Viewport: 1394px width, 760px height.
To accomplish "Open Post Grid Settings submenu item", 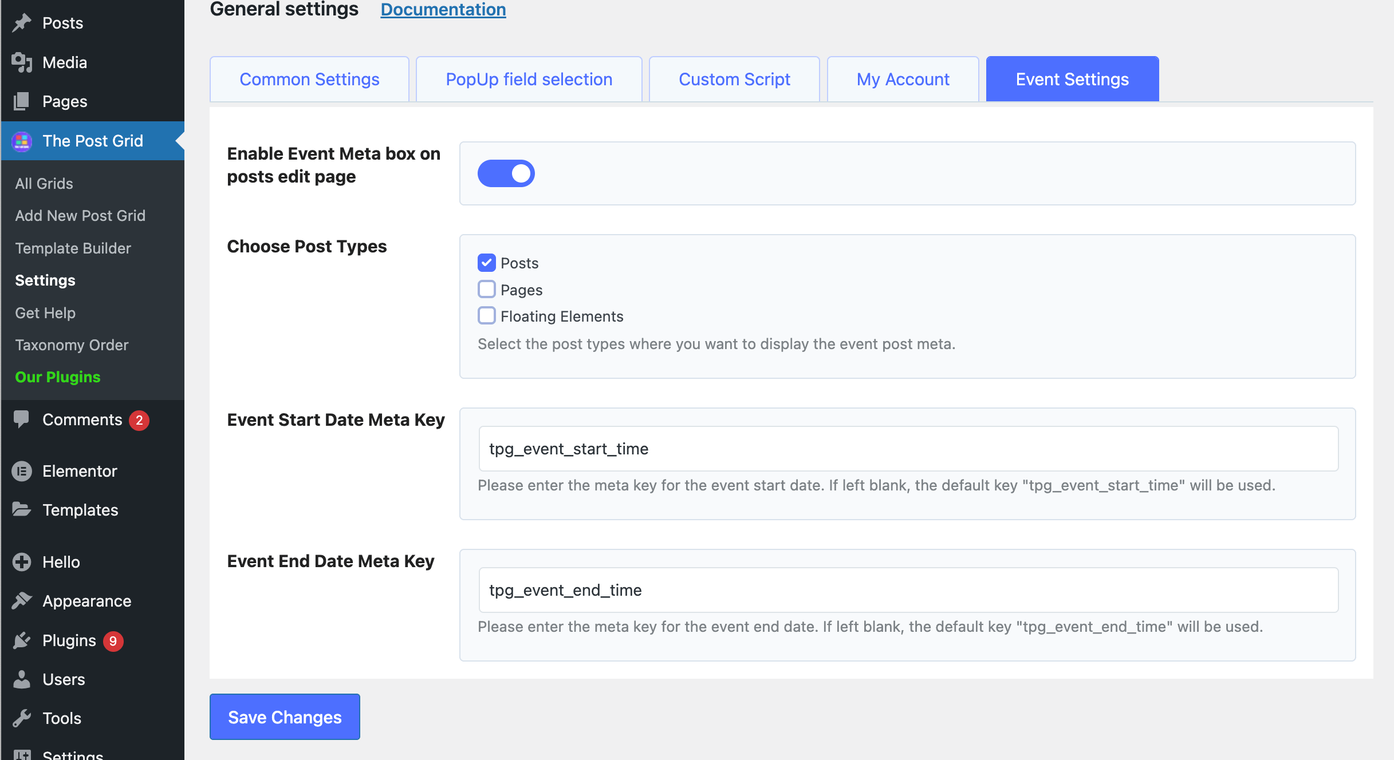I will click(45, 280).
